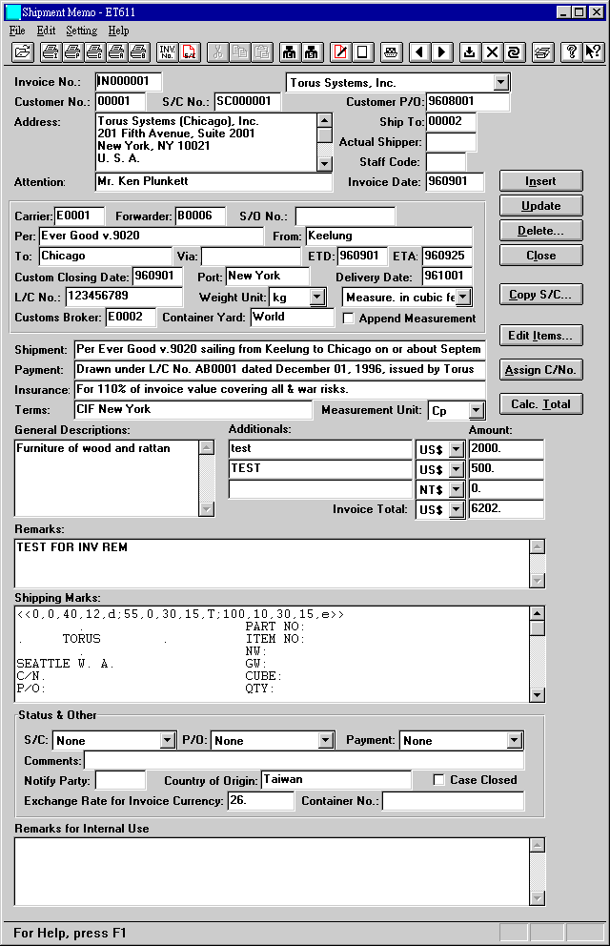Open the Help menu
Screen dimensions: 610x946
pos(119,31)
